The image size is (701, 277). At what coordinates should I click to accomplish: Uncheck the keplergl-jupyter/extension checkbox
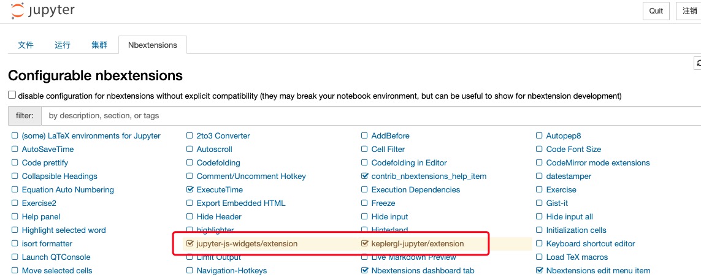coord(364,243)
